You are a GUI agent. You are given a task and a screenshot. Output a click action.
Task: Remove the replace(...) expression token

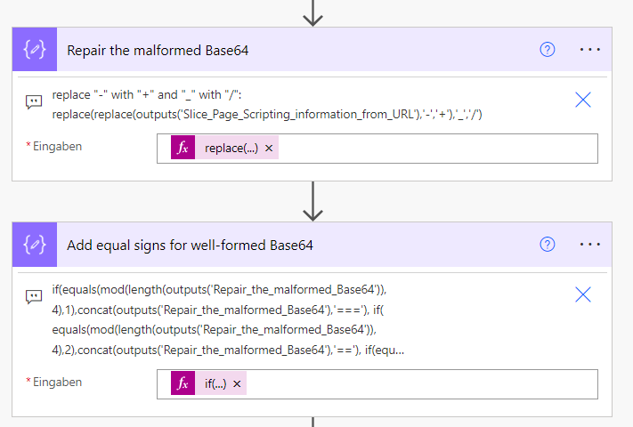(x=269, y=149)
